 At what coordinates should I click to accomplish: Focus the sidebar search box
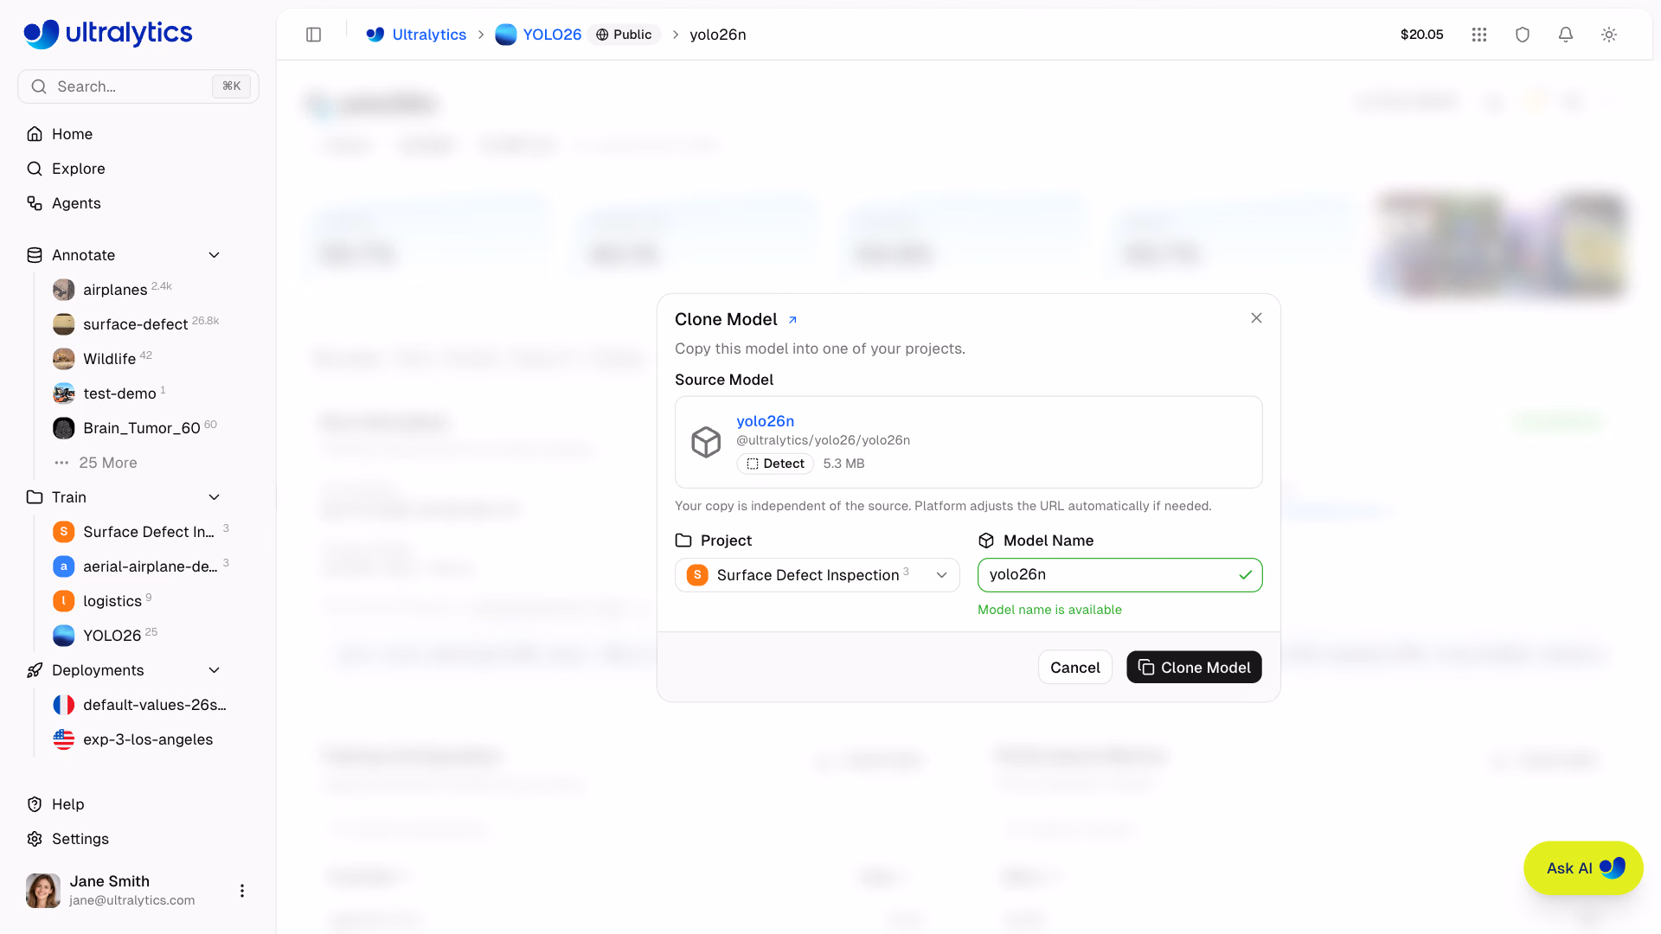click(138, 86)
